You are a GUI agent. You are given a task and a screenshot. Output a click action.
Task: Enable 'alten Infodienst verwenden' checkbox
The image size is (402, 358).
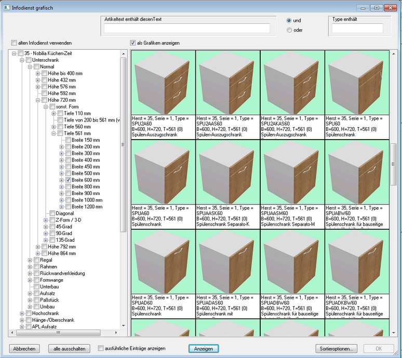pyautogui.click(x=14, y=43)
